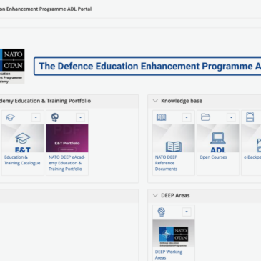Open the Education & Training Catalogue link
This screenshot has height=261, width=261.
coord(22,160)
